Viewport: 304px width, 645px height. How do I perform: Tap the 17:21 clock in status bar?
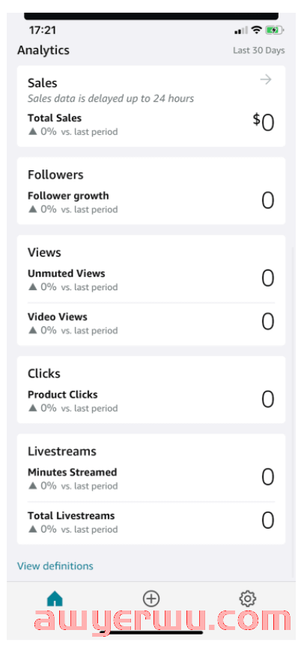[x=43, y=30]
